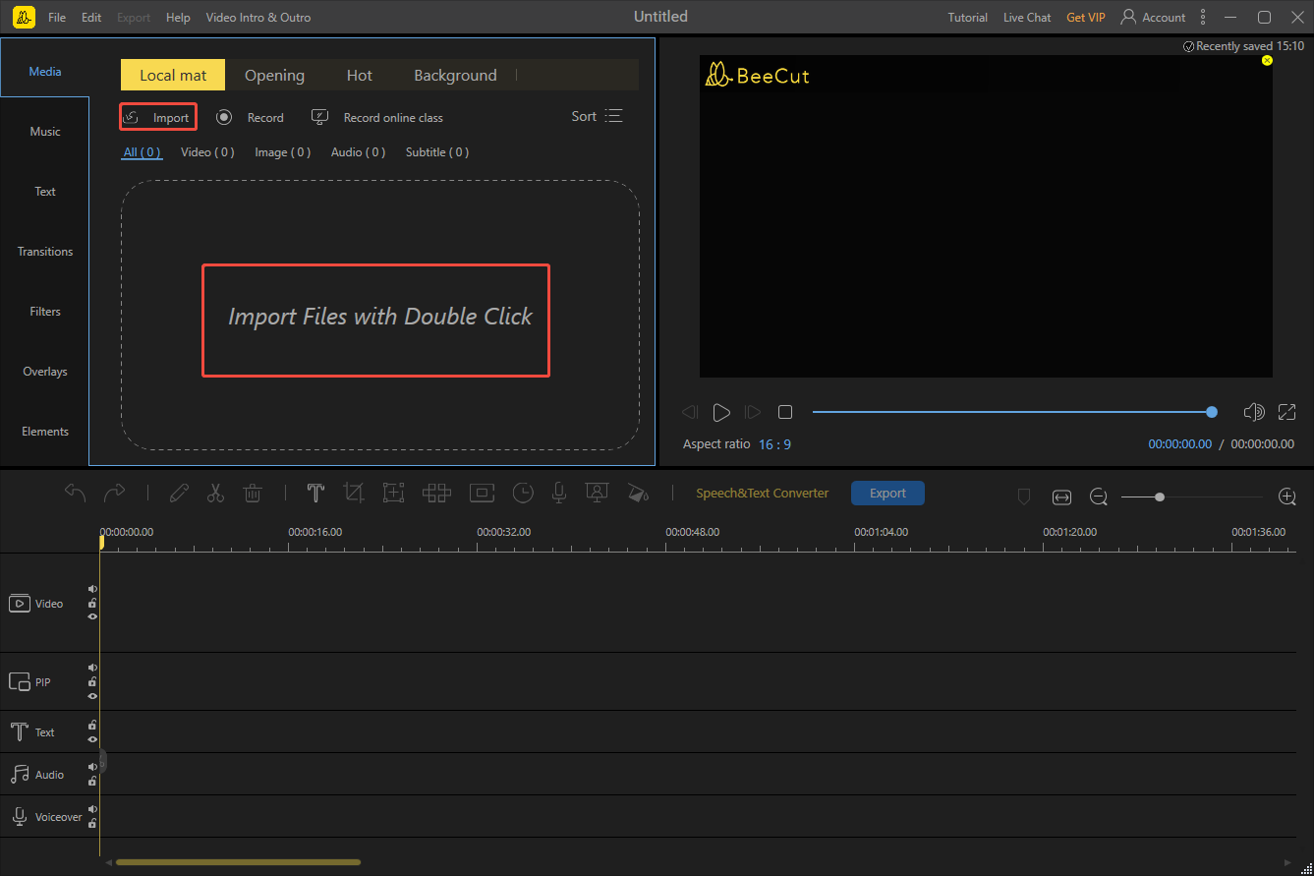Open the Help menu

(178, 17)
